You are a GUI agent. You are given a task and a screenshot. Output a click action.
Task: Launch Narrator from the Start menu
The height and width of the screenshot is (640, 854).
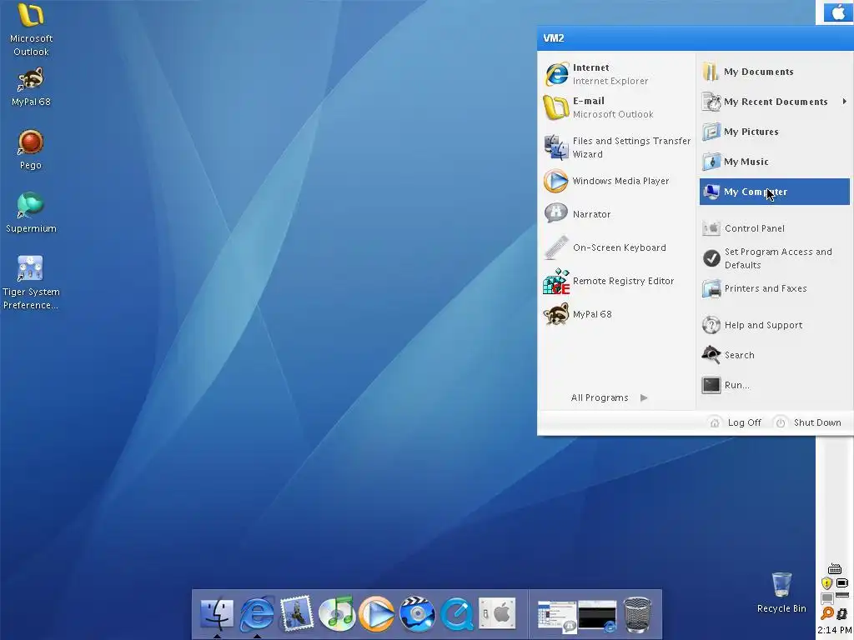(x=616, y=214)
